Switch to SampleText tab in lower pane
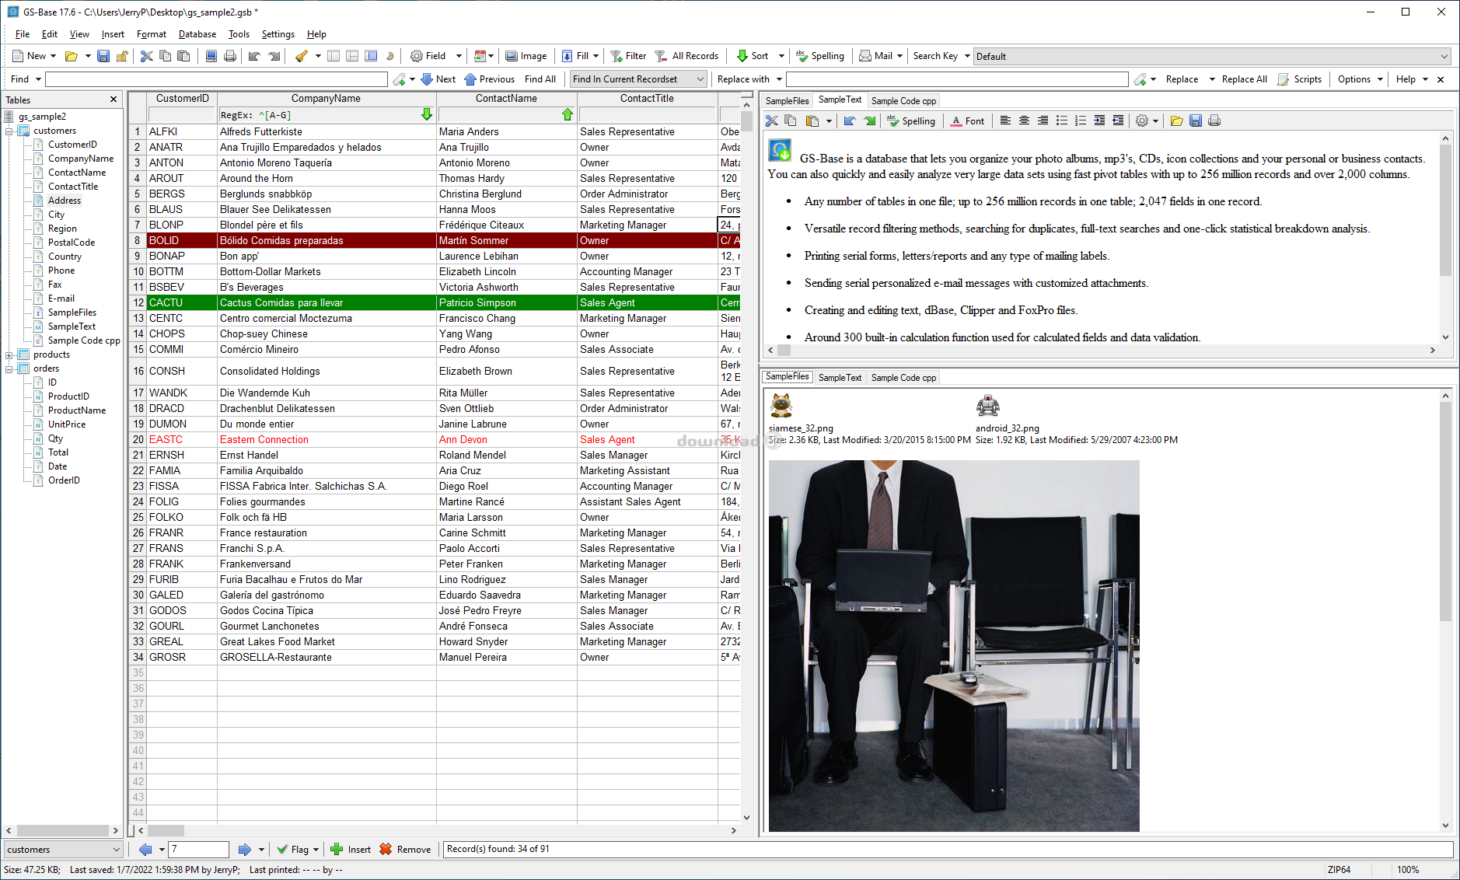Screen dimensions: 1460x880 840,378
